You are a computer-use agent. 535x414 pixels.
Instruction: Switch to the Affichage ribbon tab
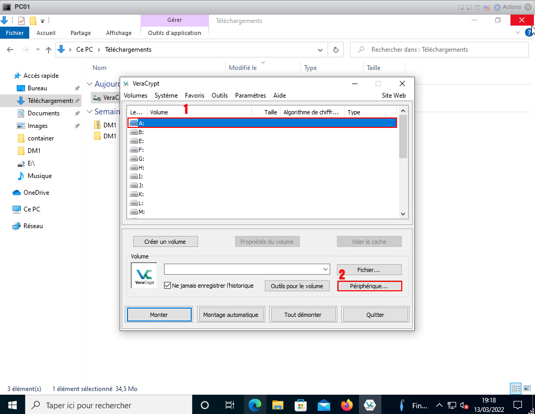(119, 33)
